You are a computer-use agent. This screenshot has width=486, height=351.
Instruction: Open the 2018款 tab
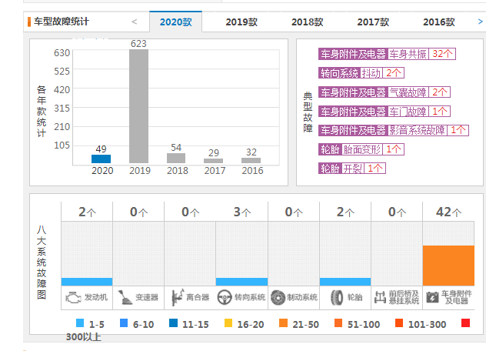(x=307, y=22)
